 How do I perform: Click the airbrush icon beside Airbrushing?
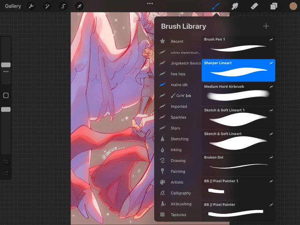coord(163,203)
